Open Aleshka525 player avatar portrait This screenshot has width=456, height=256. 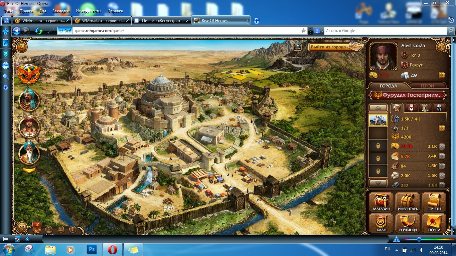[383, 57]
